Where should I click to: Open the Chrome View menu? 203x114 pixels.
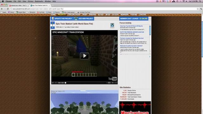(x=24, y=1)
